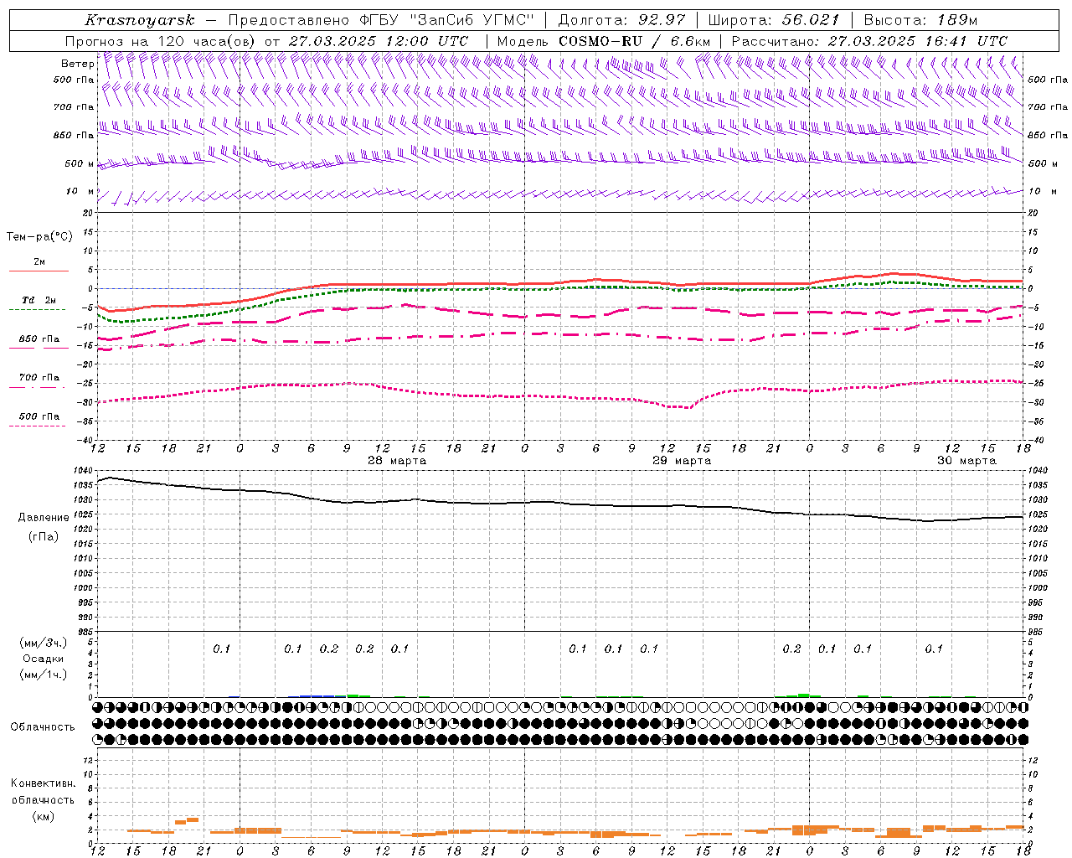The width and height of the screenshot is (1072, 858).
Task: Click the '(км)' convective height unit label
Action: pyautogui.click(x=44, y=816)
